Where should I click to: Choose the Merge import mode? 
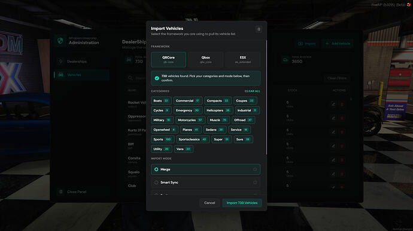(205, 170)
